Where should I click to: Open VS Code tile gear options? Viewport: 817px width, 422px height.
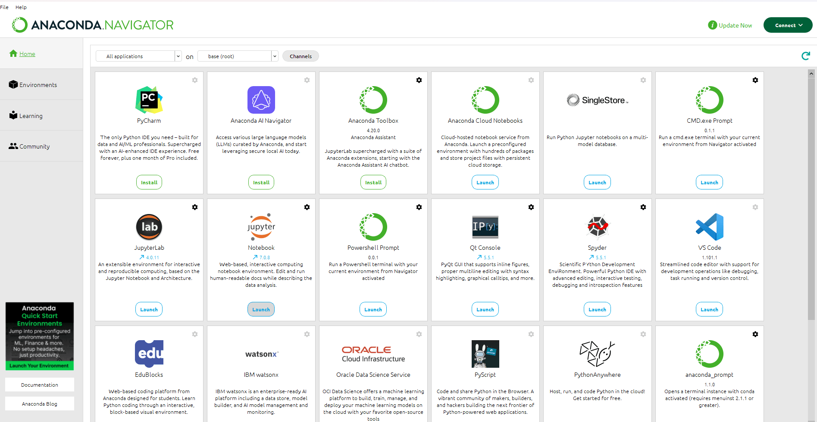755,207
